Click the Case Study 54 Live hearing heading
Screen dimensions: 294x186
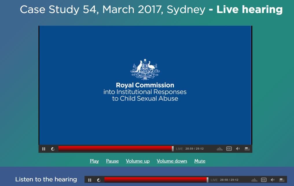click(x=151, y=9)
